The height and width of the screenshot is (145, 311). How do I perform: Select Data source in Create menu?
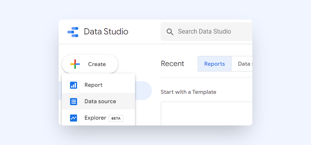point(98,101)
